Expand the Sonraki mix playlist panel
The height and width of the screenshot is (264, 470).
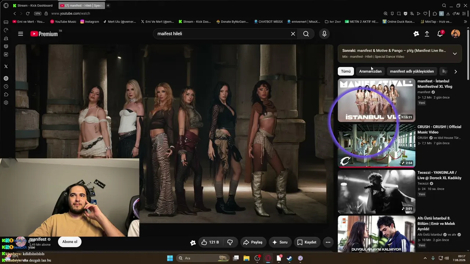coord(455,54)
